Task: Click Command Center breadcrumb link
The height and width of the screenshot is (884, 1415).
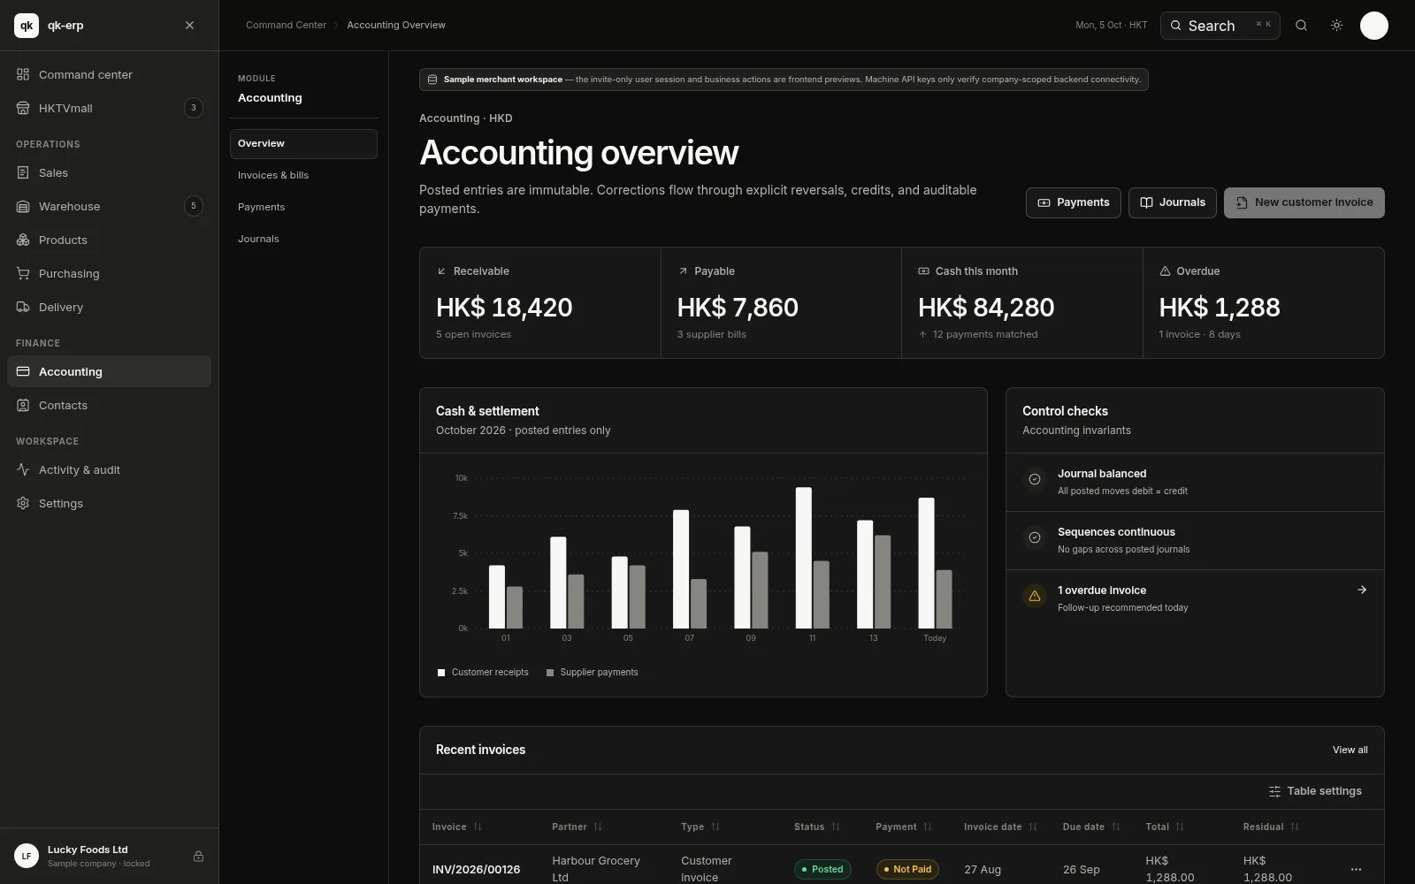Action: tap(286, 25)
